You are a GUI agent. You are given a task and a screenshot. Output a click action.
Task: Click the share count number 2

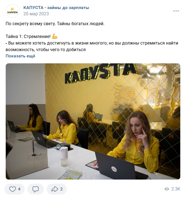click(61, 189)
